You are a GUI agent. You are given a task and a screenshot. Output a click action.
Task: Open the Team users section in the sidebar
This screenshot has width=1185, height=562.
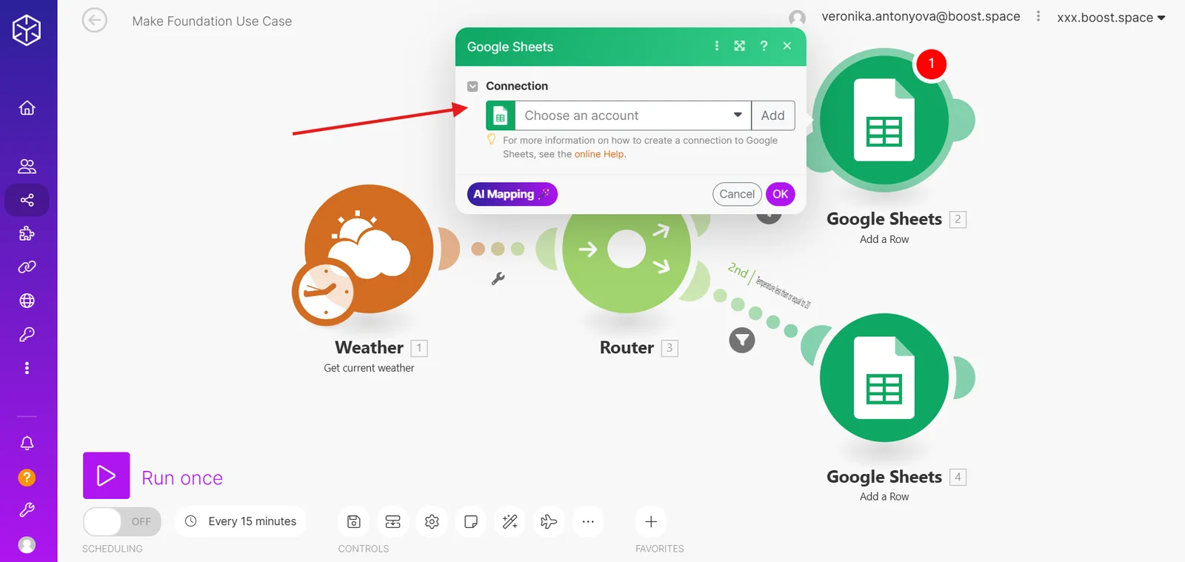tap(27, 166)
